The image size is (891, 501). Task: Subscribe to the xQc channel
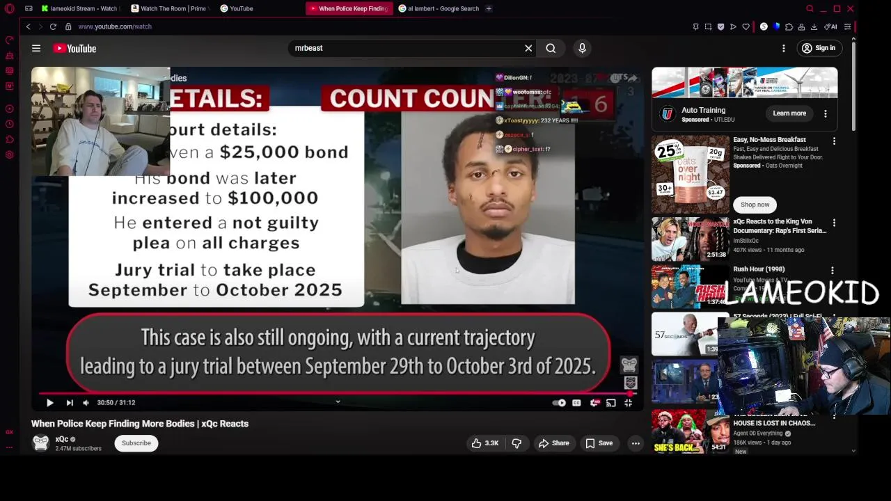(x=136, y=443)
